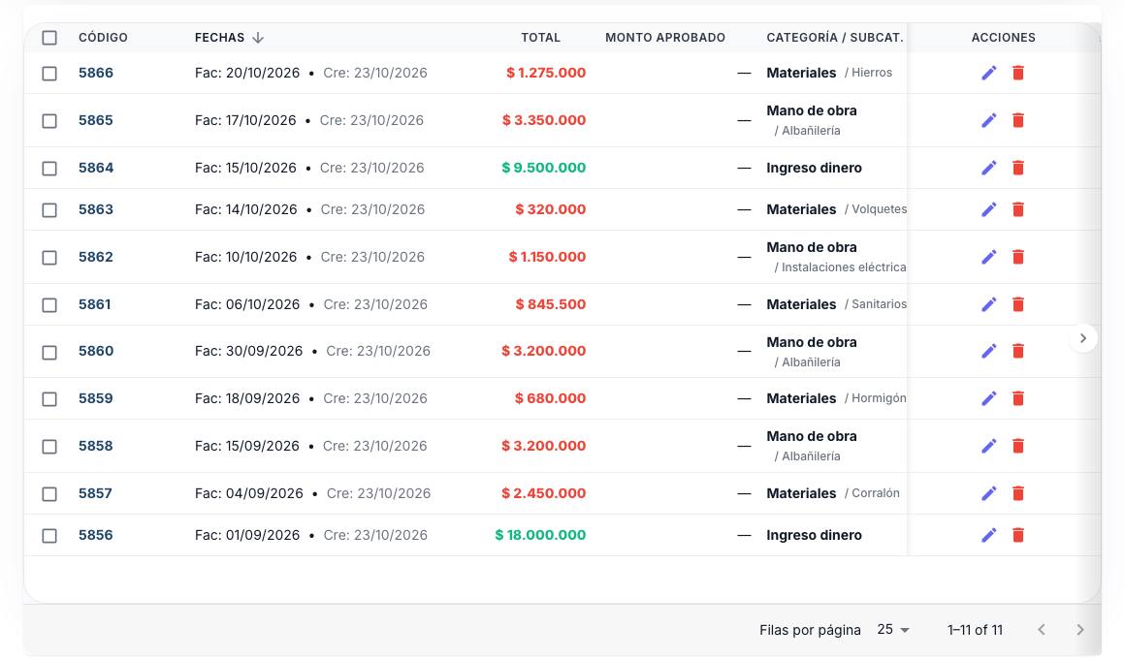Select the checkbox for row 5859
Viewport: 1125px width, 659px height.
point(49,398)
